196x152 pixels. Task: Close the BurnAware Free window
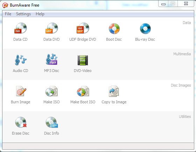186,3
